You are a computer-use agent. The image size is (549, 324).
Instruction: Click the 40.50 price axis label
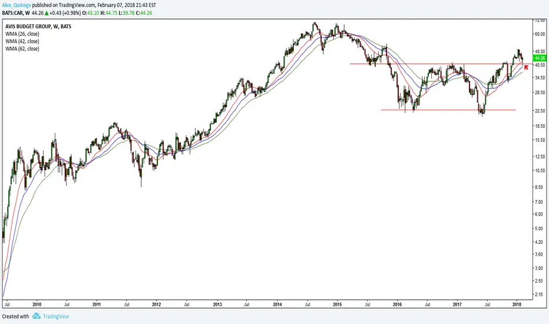click(540, 65)
